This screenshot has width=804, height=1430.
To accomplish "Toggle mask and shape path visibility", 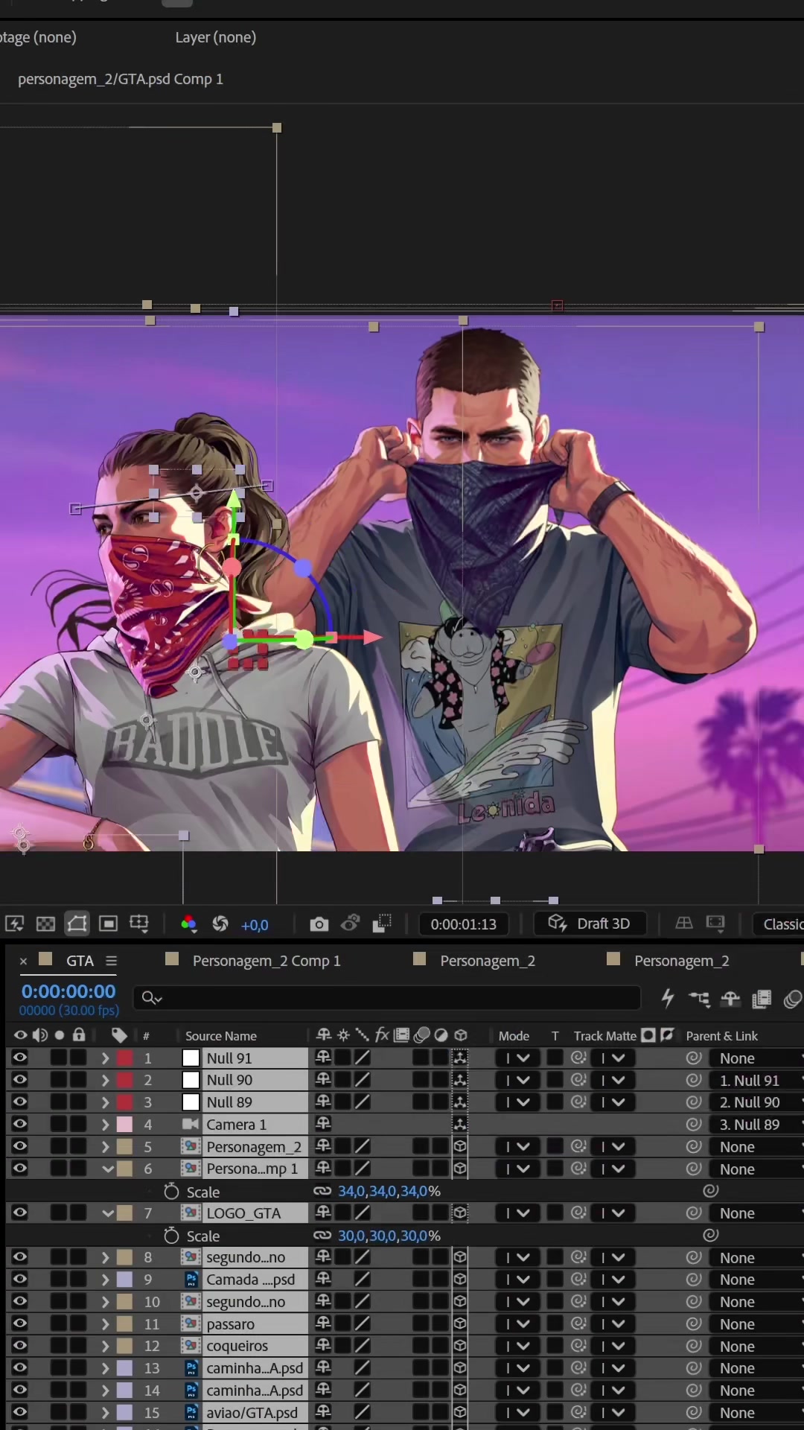I will [77, 924].
